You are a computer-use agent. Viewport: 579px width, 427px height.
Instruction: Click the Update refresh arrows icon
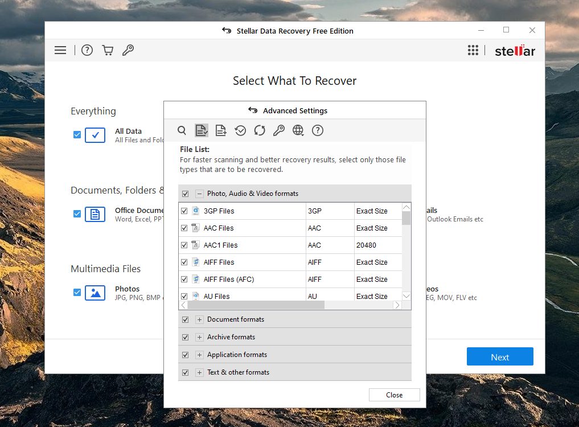[260, 130]
